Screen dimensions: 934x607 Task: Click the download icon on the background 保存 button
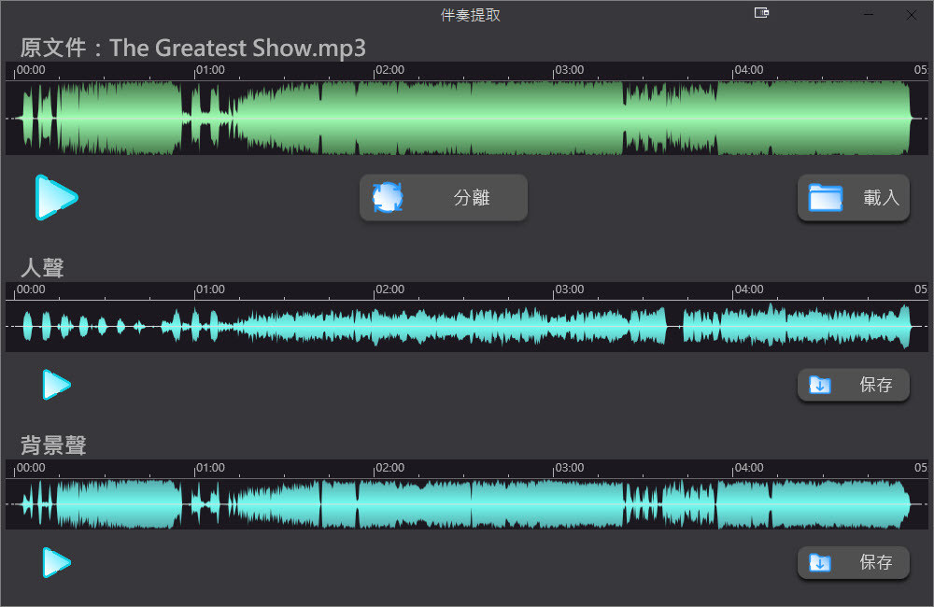[x=822, y=563]
